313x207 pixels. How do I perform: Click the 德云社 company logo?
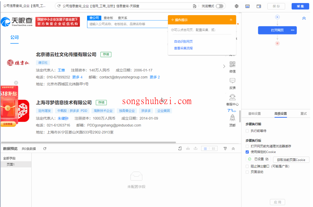18,63
